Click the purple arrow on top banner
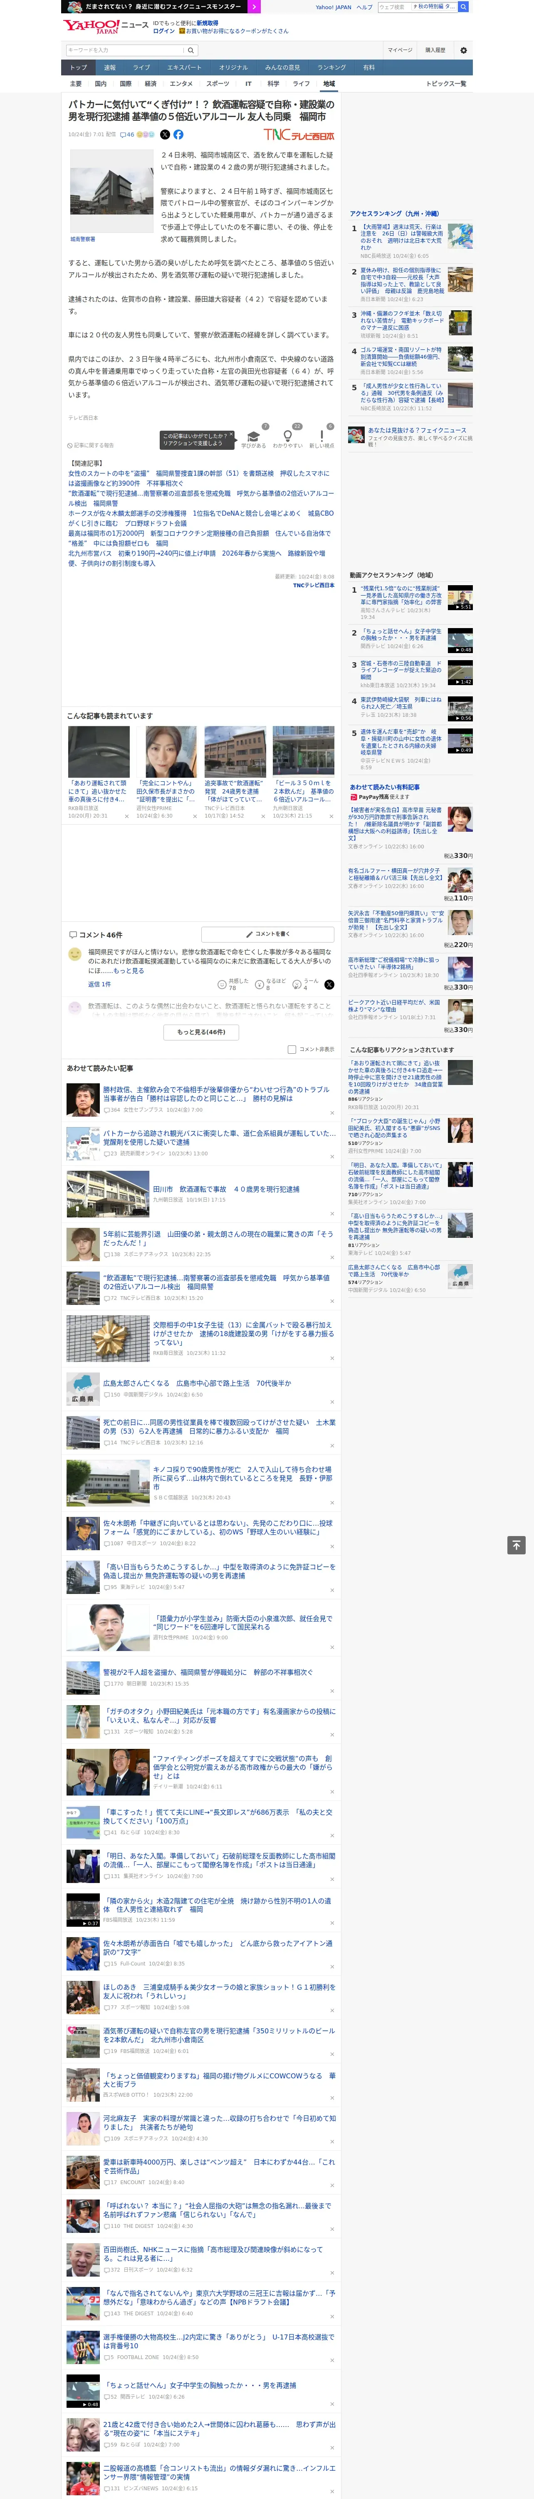Screen dimensions: 534x2499 coord(254,7)
